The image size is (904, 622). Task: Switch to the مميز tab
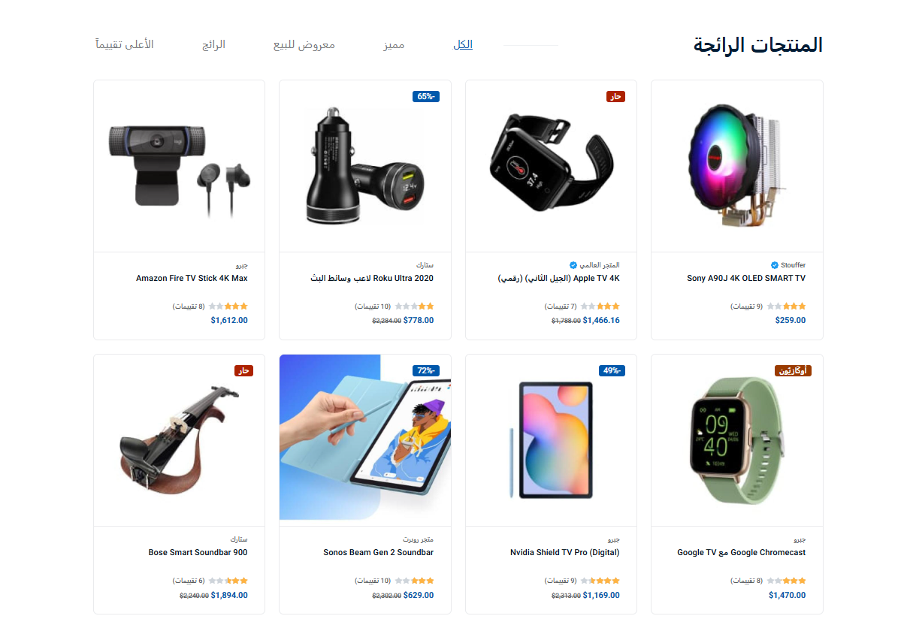[x=394, y=44]
